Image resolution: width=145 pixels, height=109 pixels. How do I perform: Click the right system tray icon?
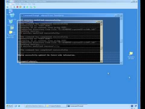(x=136, y=106)
